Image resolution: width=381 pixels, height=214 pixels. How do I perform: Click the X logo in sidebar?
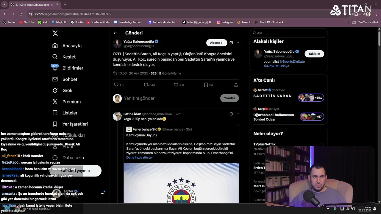(55, 33)
